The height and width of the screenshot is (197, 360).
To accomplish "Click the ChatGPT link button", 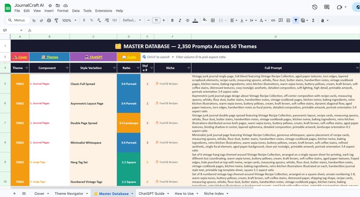I will click(94, 57).
